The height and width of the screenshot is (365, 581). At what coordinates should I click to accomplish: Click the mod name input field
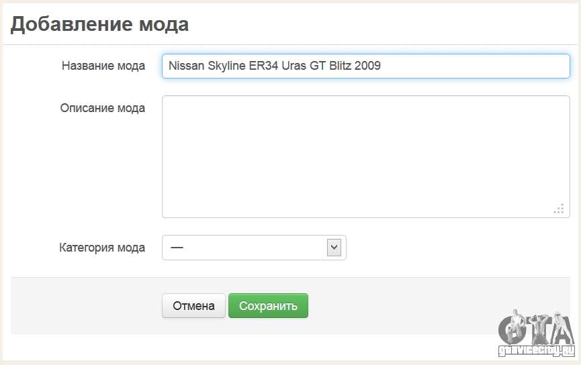365,66
